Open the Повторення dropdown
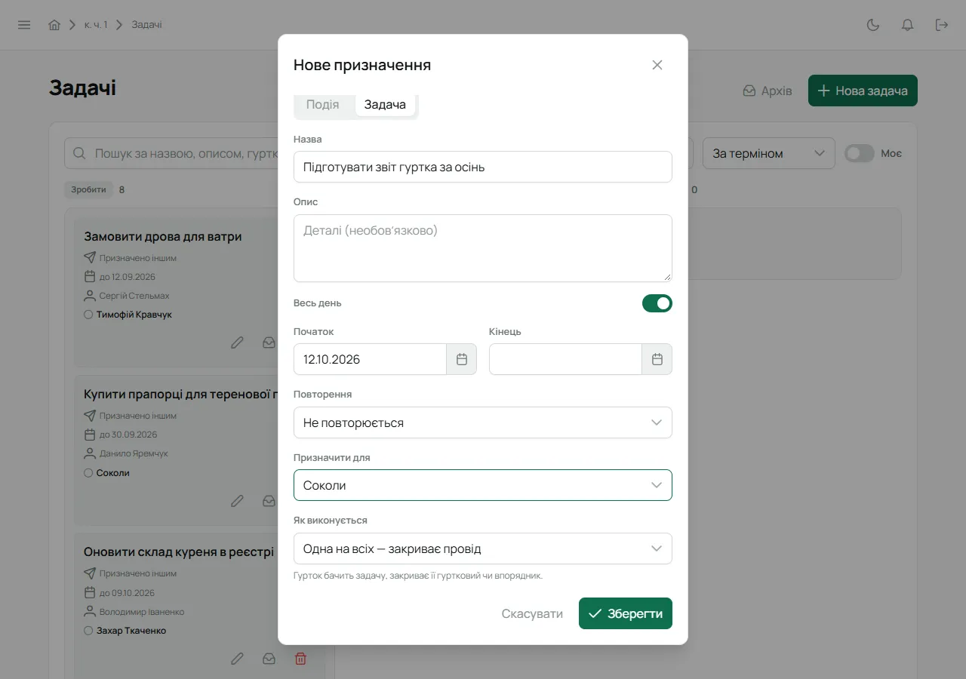The height and width of the screenshot is (679, 966). point(483,422)
